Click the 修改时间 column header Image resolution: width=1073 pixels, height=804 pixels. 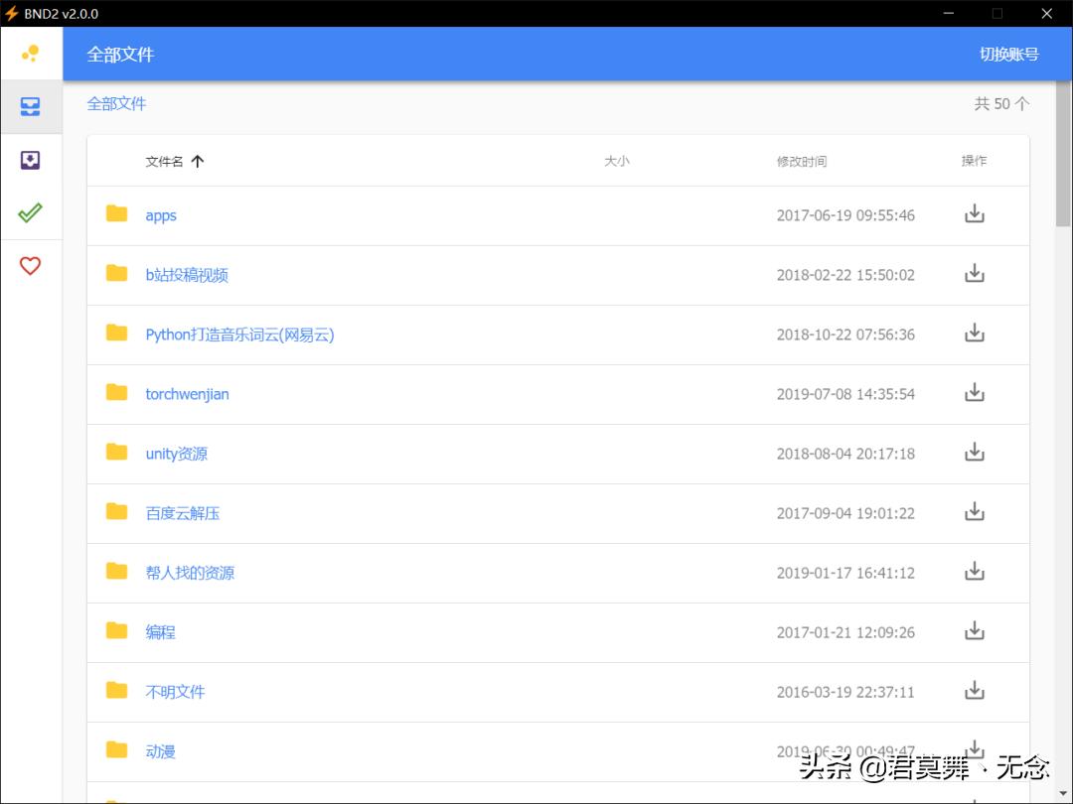[801, 160]
